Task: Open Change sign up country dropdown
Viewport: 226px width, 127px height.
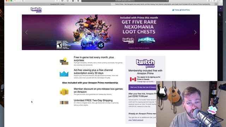Action: point(146,81)
